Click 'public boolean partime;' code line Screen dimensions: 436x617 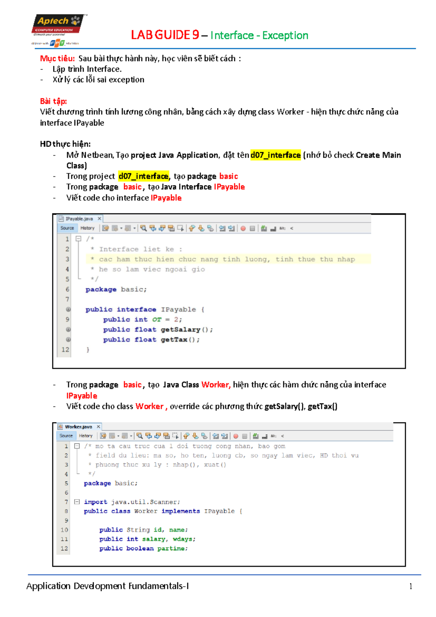tap(144, 548)
